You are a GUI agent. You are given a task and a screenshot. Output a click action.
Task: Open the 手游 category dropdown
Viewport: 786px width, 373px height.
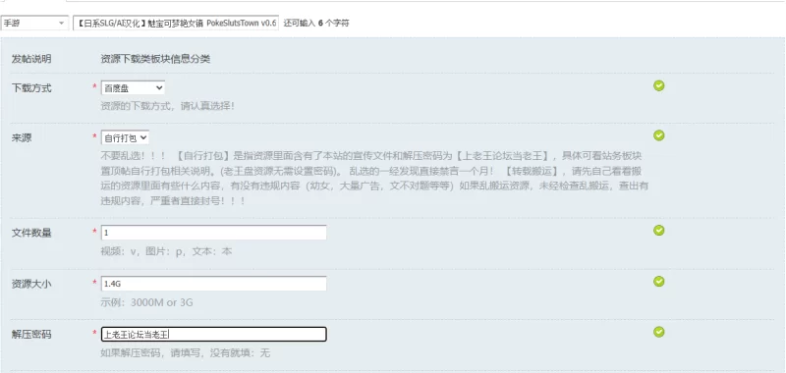(34, 23)
